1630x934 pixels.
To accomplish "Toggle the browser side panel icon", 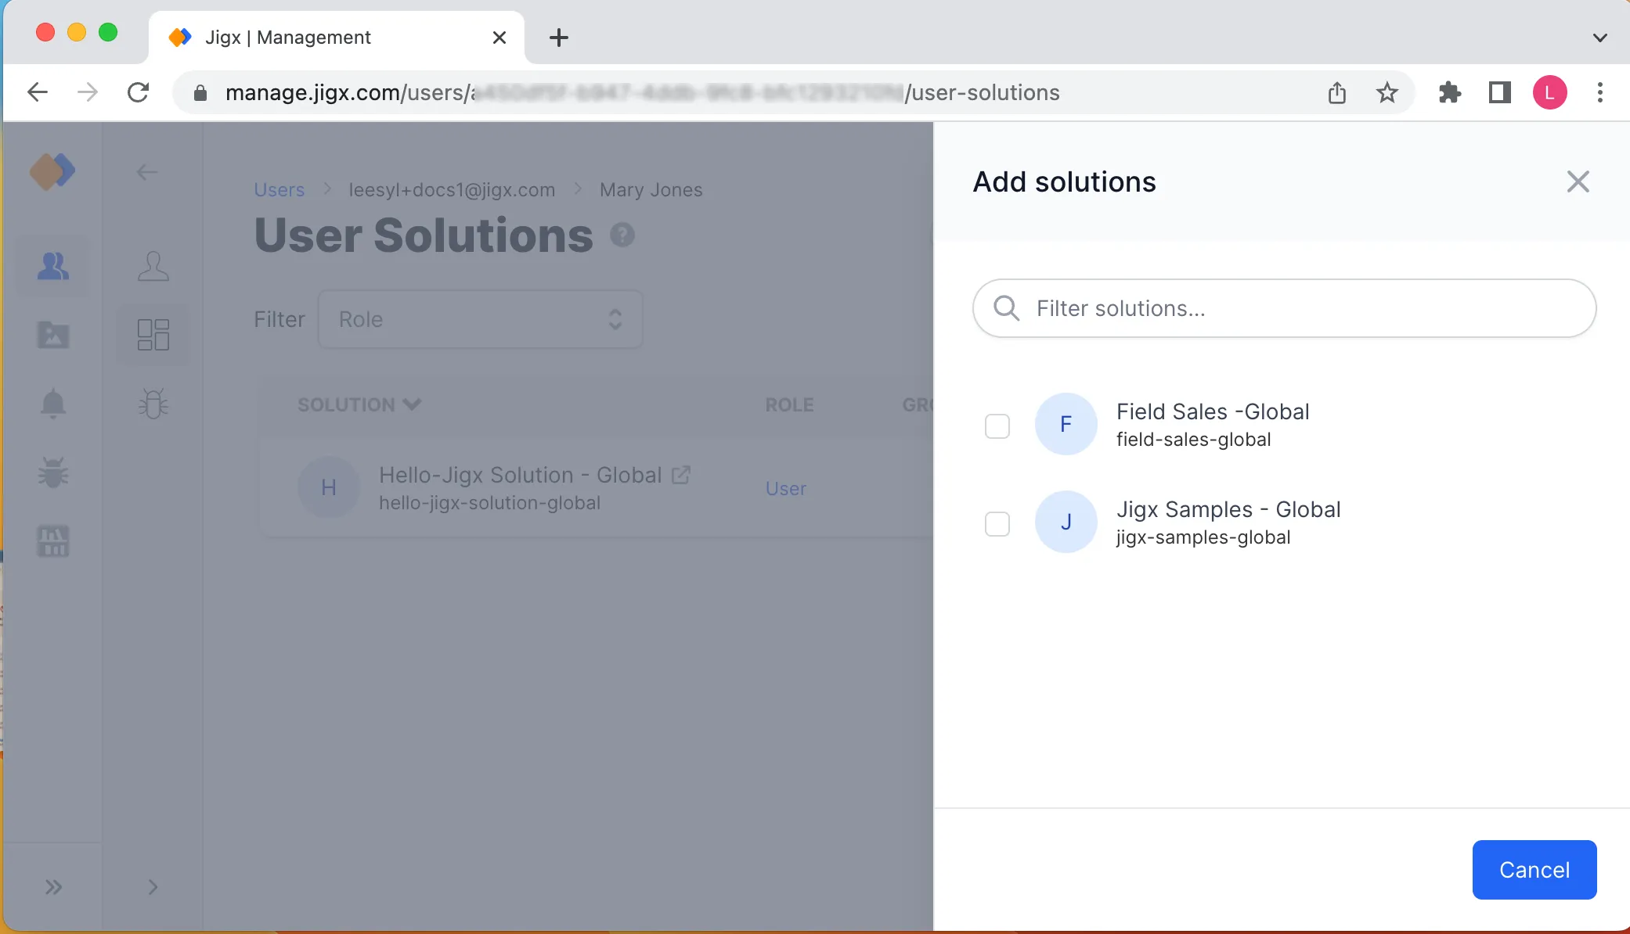I will click(x=1500, y=92).
